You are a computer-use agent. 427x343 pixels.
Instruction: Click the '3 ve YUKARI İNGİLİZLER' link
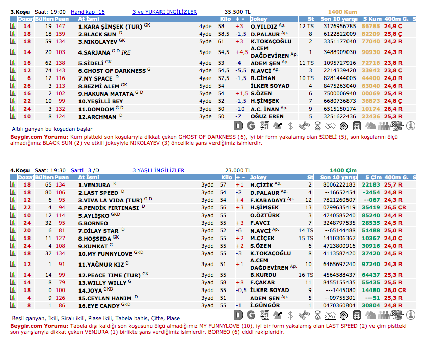[x=164, y=11]
